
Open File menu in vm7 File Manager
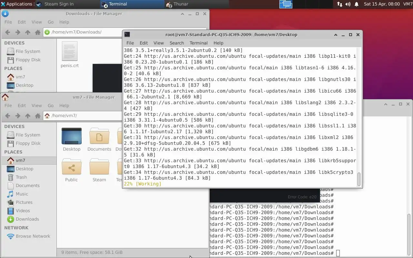(x=8, y=105)
